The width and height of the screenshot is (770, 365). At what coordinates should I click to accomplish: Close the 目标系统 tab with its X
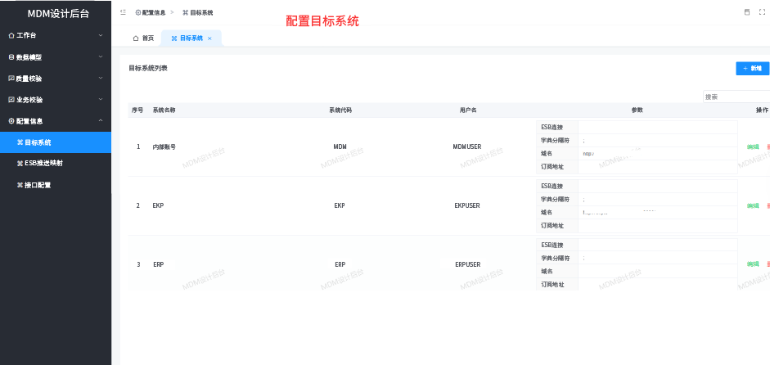pyautogui.click(x=209, y=38)
